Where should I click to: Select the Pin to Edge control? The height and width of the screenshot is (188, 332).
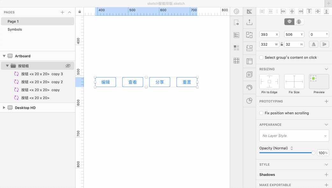coord(269,82)
